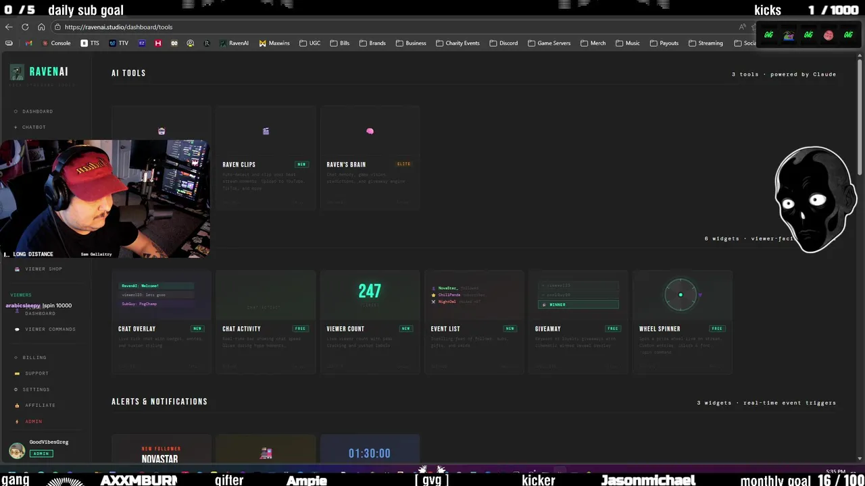This screenshot has width=865, height=486.
Task: Click the 247 viewer count preview
Action: [370, 291]
